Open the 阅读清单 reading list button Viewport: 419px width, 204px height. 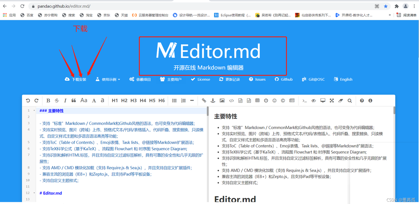(x=406, y=15)
